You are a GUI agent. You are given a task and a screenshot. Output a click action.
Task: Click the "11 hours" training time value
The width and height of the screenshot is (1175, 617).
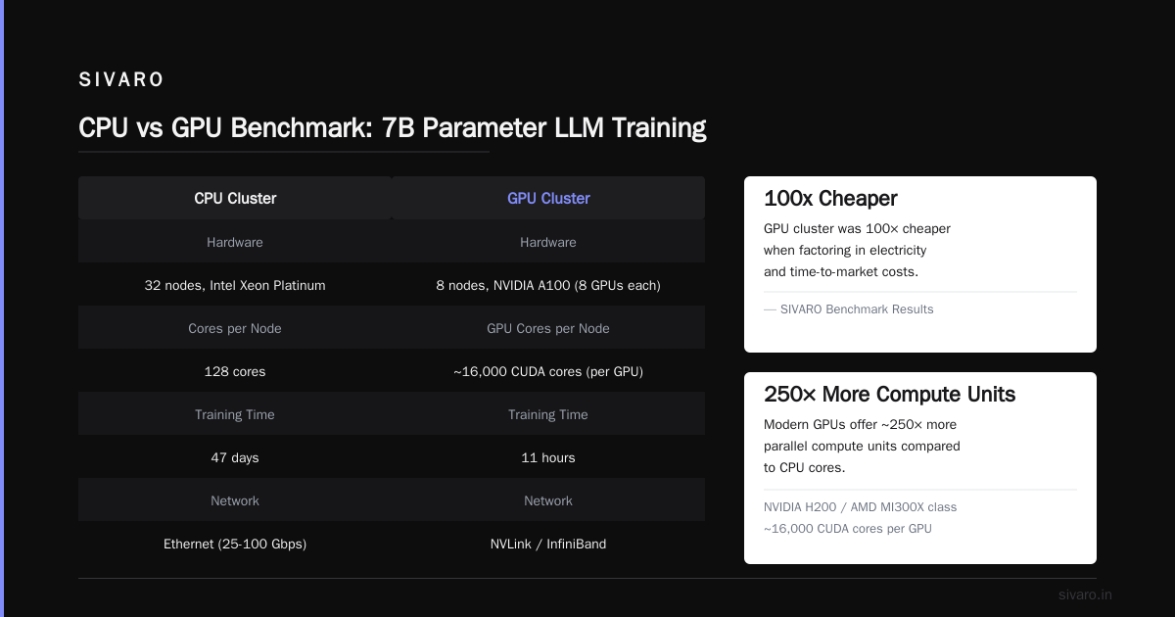pyautogui.click(x=548, y=457)
